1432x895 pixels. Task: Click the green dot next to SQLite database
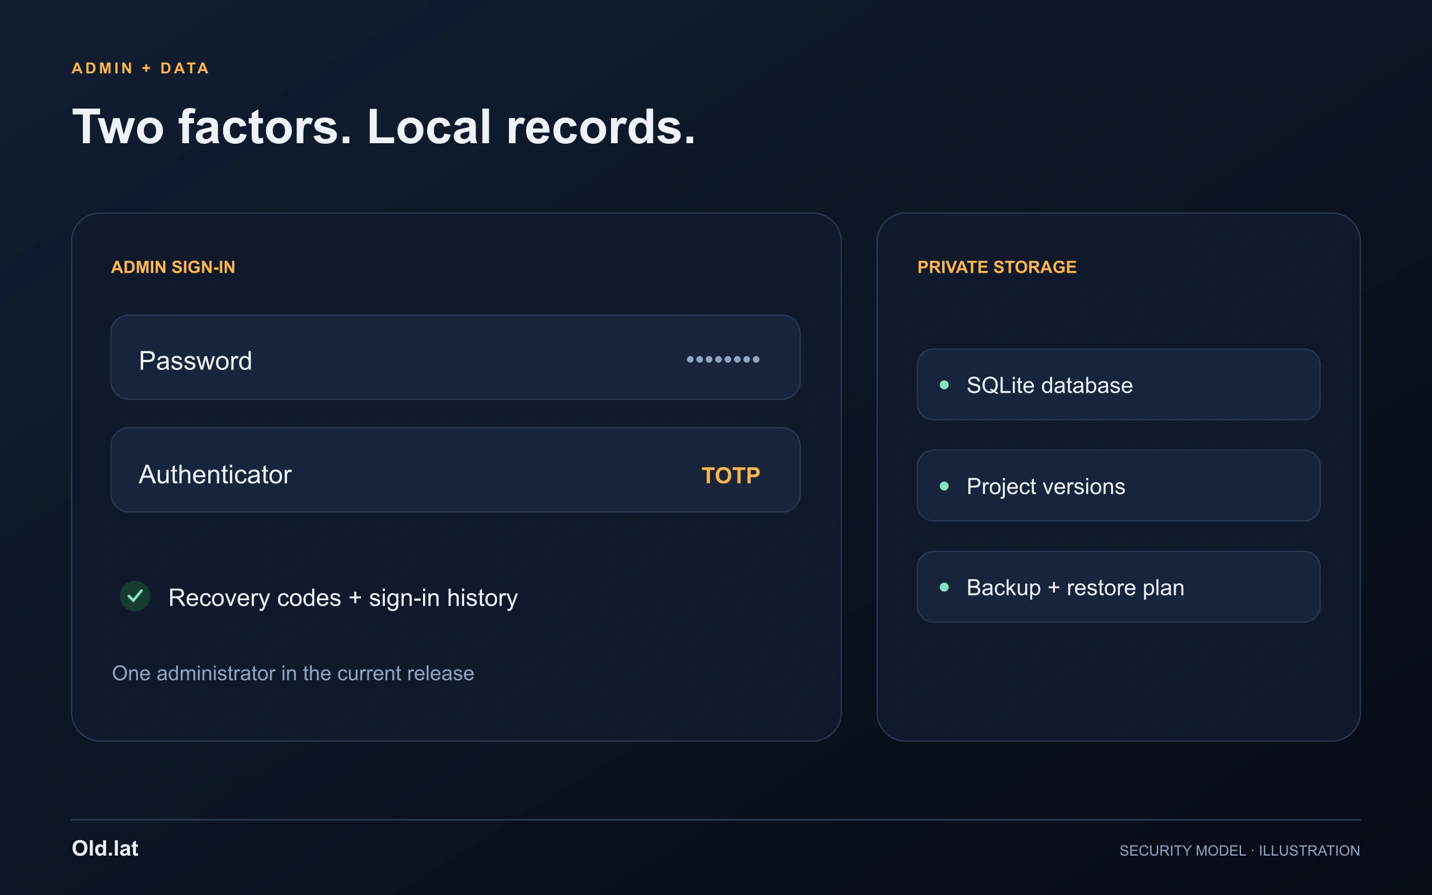point(944,385)
